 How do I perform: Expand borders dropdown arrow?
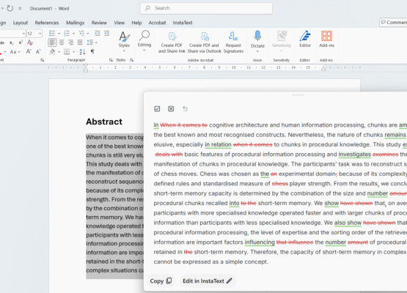tap(74, 52)
